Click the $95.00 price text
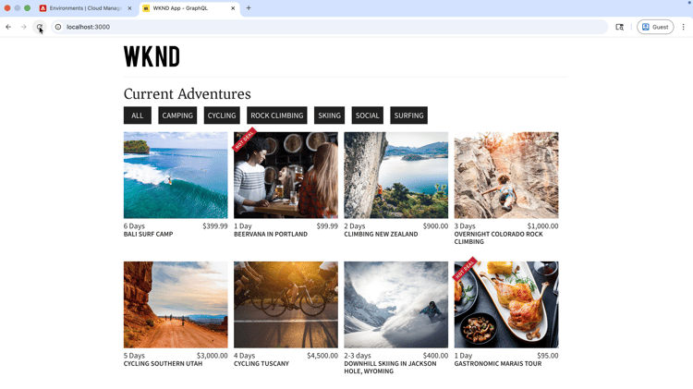Screen dimensions: 693x389 (x=548, y=356)
